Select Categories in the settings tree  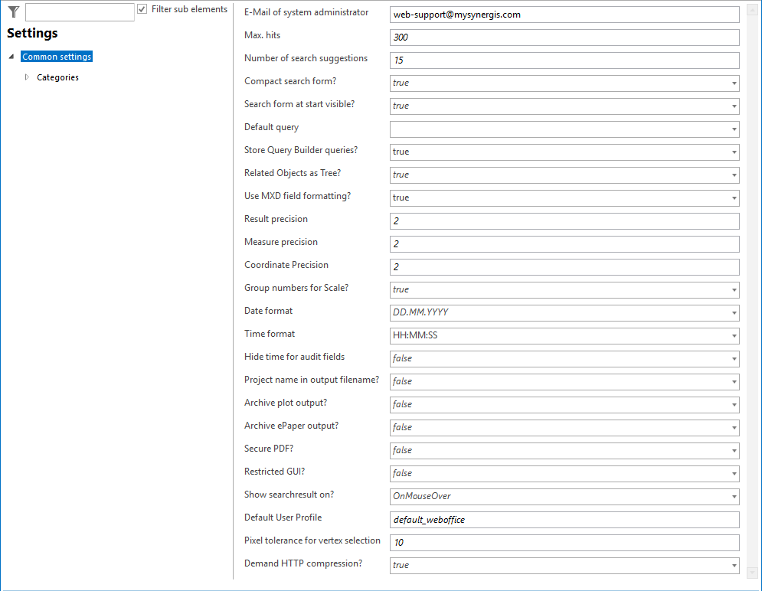click(x=57, y=77)
